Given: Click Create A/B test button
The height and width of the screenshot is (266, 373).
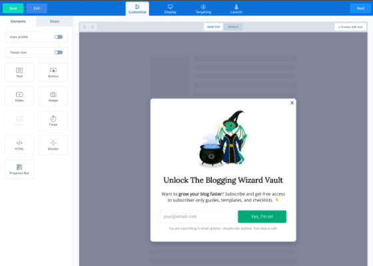Looking at the screenshot, I should pyautogui.click(x=350, y=27).
